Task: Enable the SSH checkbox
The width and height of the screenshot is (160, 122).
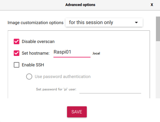Action: (x=16, y=65)
